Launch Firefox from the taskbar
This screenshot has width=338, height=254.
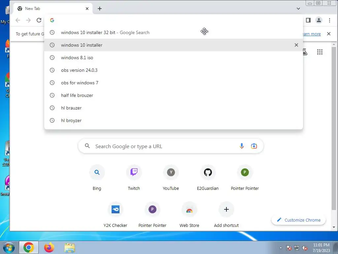click(49, 247)
